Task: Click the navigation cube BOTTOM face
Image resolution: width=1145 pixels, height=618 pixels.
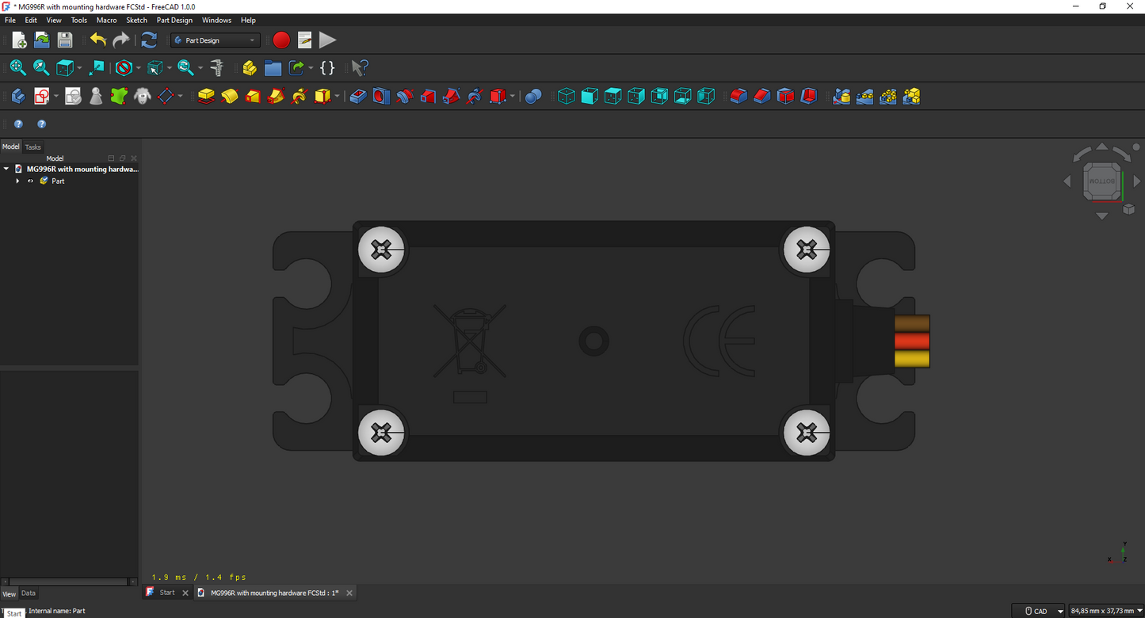Action: pos(1101,181)
